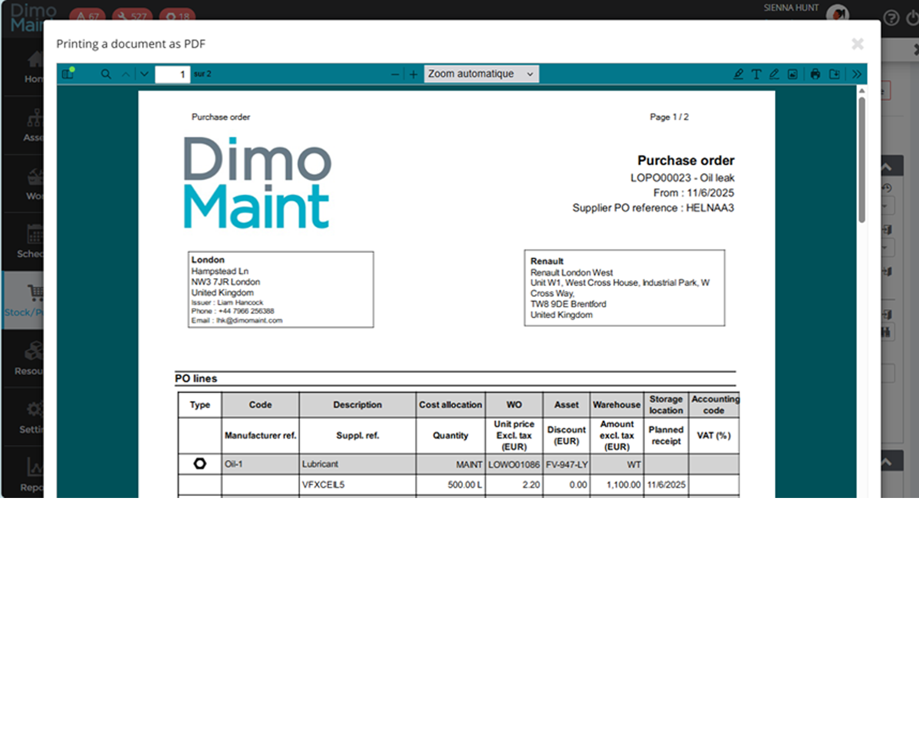
Task: Click the page number input field
Action: tap(173, 74)
